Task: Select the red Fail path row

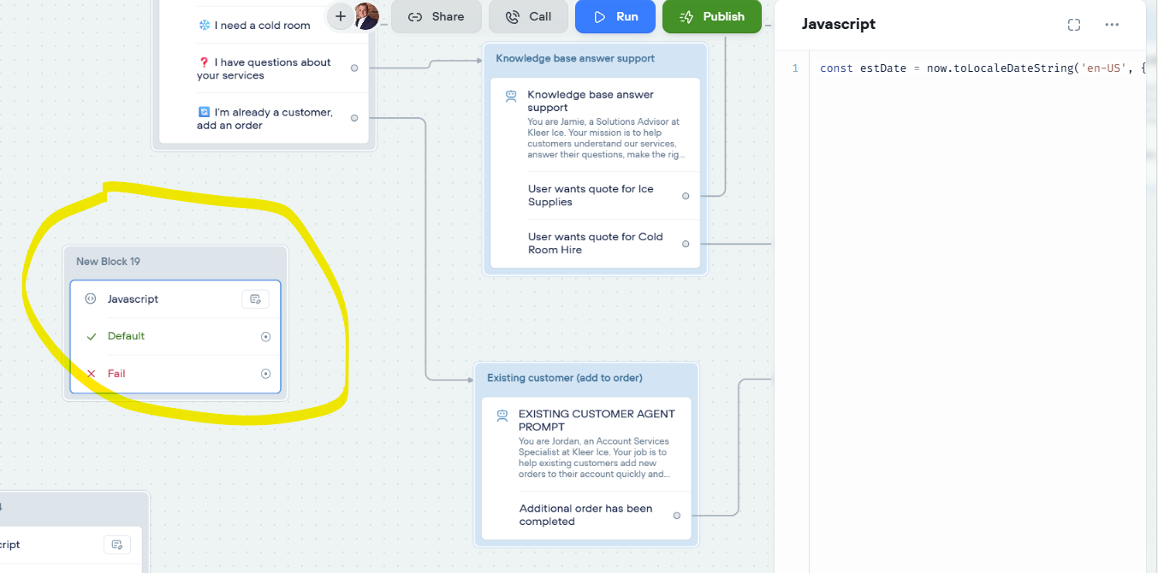Action: pyautogui.click(x=175, y=374)
